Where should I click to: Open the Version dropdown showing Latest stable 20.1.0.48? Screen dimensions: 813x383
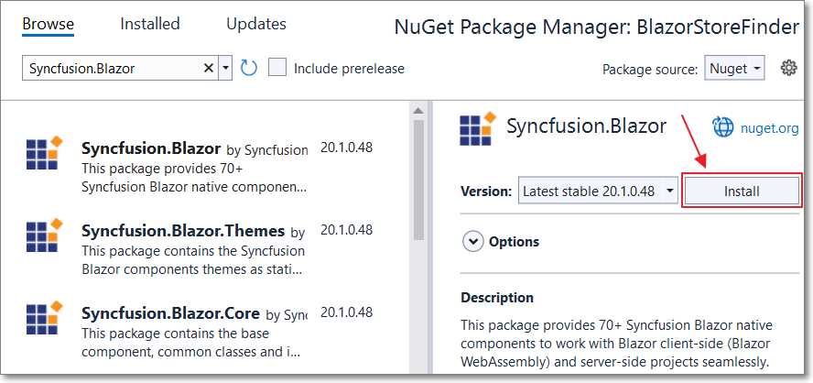coord(598,191)
